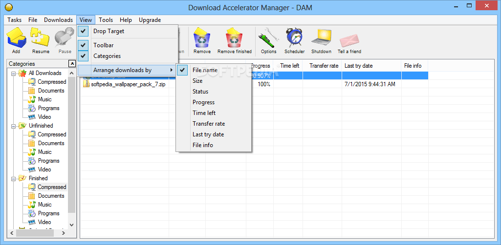Click categories vertical scrollbar down arrow
This screenshot has height=245, width=501.
click(72, 225)
